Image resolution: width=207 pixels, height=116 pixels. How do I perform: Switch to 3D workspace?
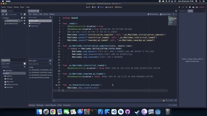click(x=94, y=7)
